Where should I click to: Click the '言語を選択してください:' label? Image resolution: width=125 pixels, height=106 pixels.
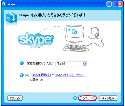41,63
